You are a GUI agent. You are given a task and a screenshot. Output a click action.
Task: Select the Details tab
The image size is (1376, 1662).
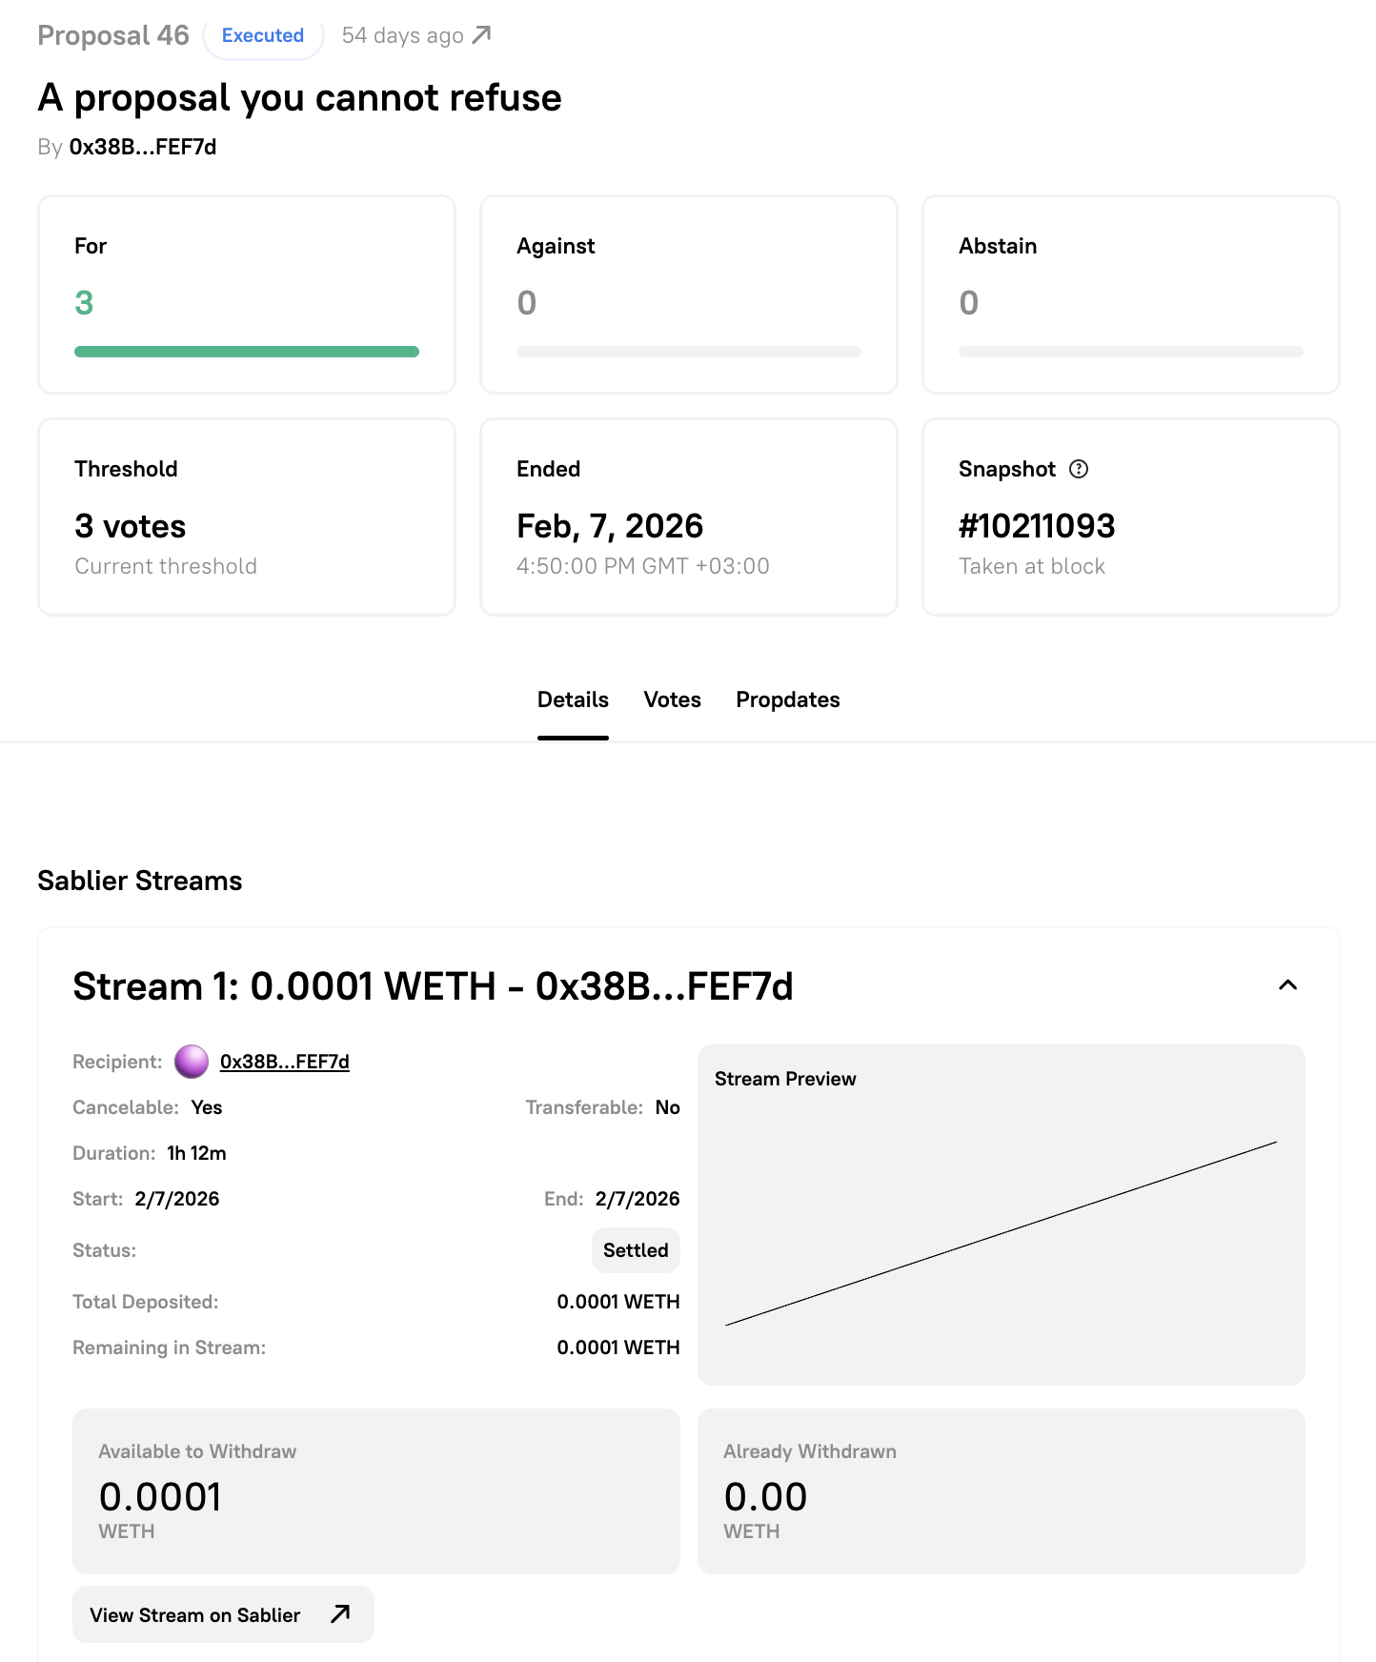[573, 699]
